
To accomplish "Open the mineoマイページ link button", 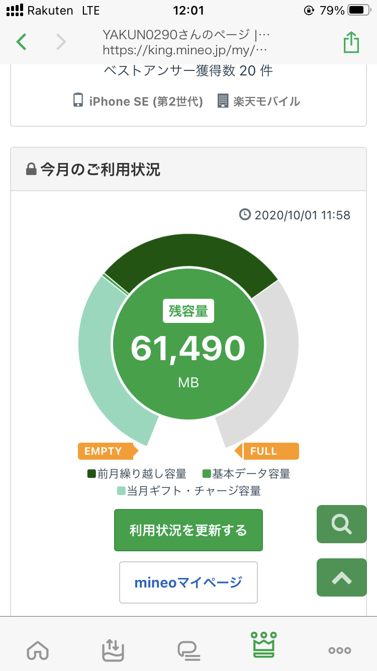I will pos(189,582).
